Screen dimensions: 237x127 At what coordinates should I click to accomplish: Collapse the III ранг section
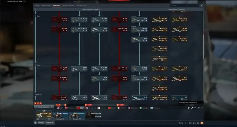pos(39,16)
